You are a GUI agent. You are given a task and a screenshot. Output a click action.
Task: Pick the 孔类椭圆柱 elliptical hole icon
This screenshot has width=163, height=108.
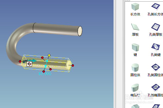tap(155, 87)
